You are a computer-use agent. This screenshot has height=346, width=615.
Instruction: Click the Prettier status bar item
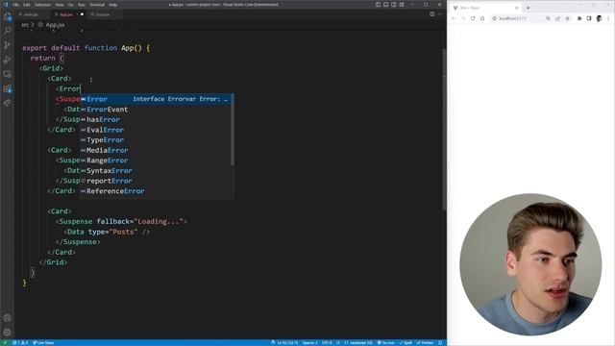(x=425, y=342)
